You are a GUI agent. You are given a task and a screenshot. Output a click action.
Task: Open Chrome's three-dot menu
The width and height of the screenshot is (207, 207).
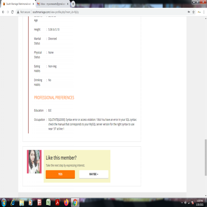(205, 12)
